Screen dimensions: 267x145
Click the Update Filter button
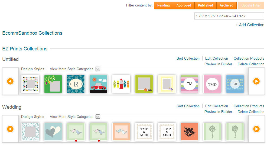point(251,5)
